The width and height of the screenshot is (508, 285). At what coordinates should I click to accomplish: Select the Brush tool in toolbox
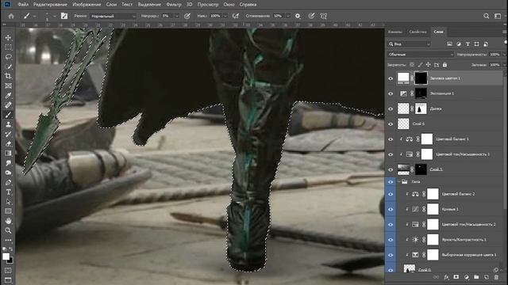[x=8, y=115]
